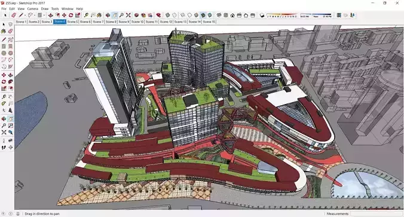Image resolution: width=404 pixels, height=217 pixels.
Task: Enable Shaded With Textures style
Action: point(203,15)
